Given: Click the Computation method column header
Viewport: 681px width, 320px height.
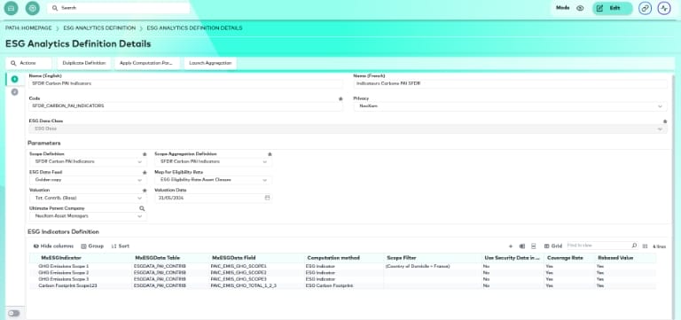Looking at the screenshot, I should (x=333, y=258).
